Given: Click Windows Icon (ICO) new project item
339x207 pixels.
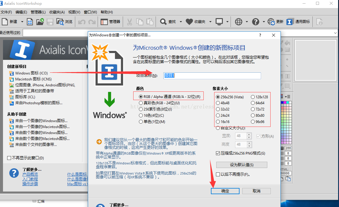Looking at the screenshot, I should tap(28, 73).
